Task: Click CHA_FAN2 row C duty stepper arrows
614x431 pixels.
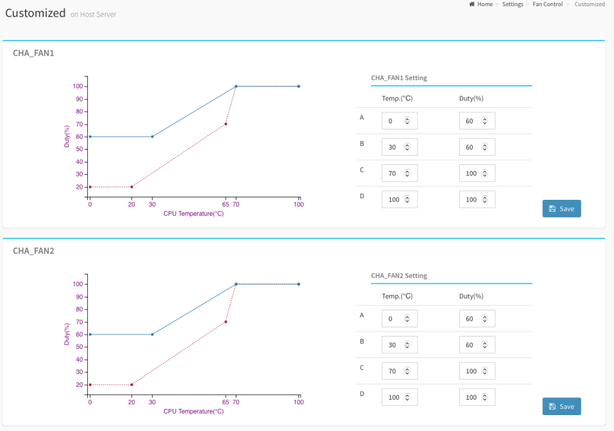Action: coord(485,371)
